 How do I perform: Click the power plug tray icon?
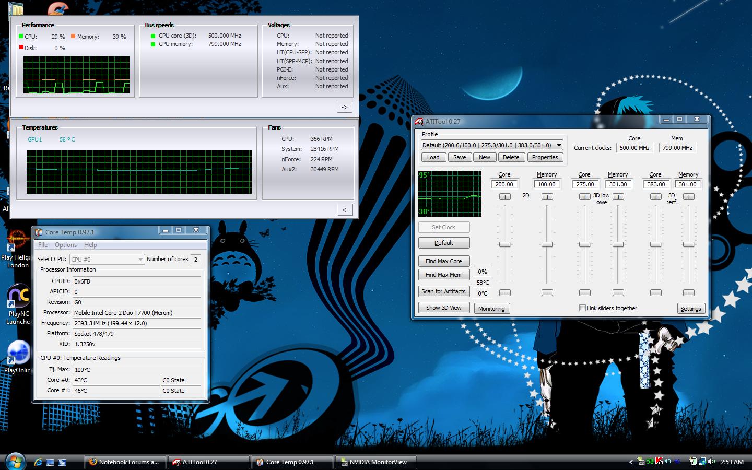coord(693,462)
